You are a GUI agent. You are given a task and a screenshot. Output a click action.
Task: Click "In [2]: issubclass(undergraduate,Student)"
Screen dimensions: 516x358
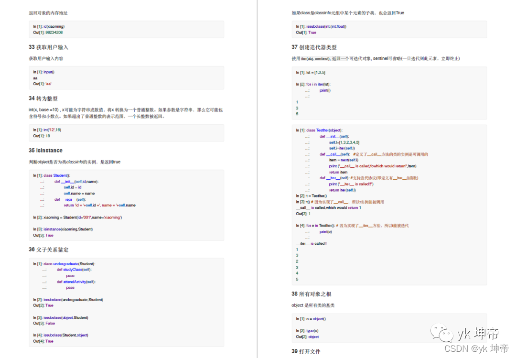click(x=68, y=300)
